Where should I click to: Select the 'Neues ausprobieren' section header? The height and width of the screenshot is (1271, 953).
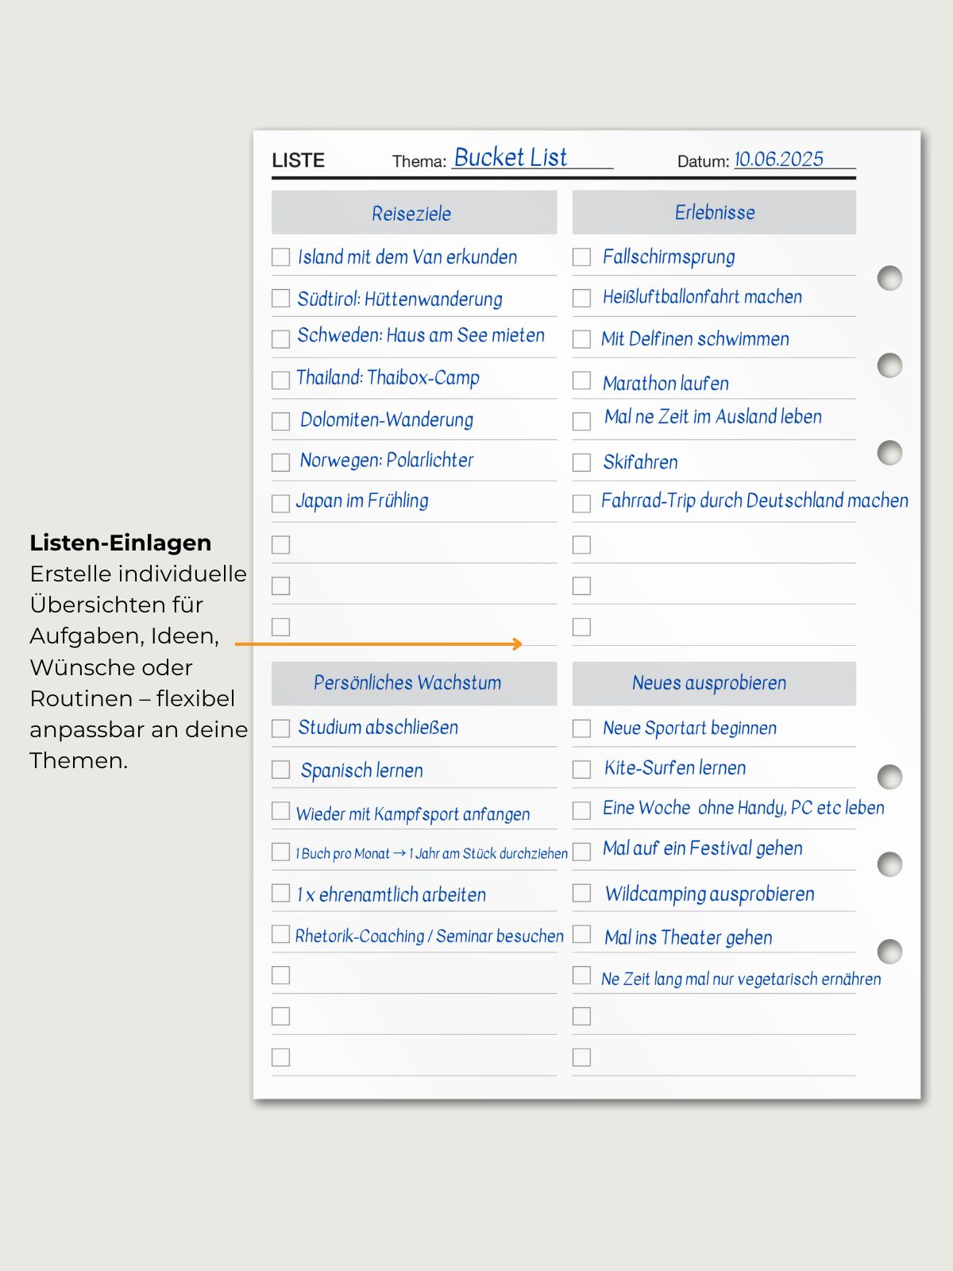click(x=714, y=683)
